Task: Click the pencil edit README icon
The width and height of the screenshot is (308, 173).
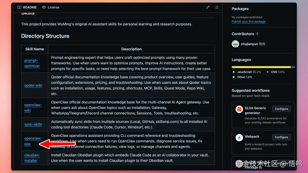Action: coord(208,7)
